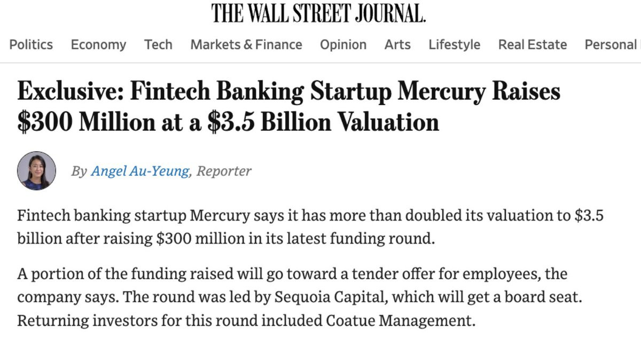
Task: Visit the Real Estate section
Action: tap(533, 44)
